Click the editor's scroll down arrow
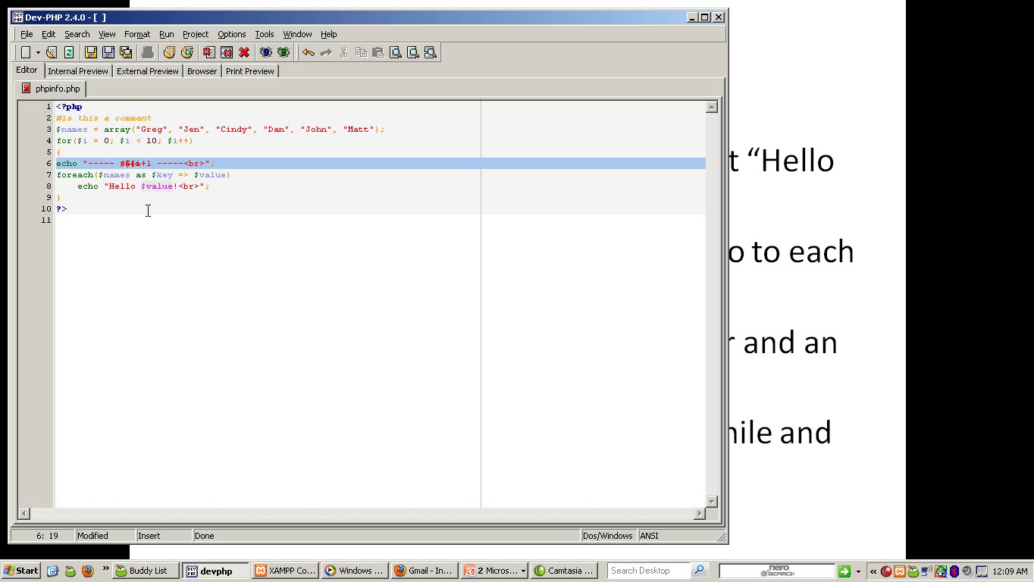 click(712, 501)
